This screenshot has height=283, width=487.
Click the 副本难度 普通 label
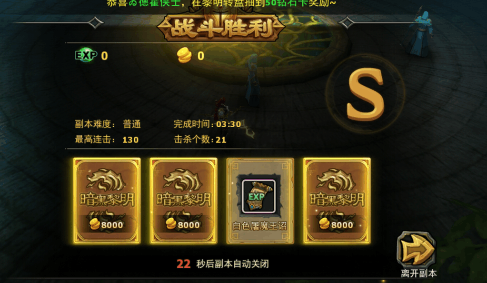pyautogui.click(x=108, y=124)
